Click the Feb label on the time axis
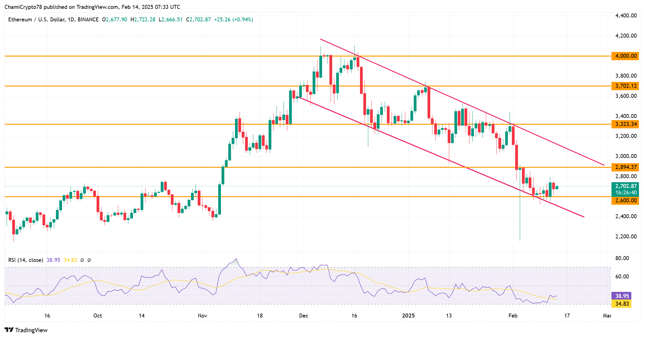Screen dimensions: 646x338 tap(513, 316)
